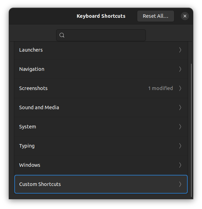
Task: Select the Custom Shortcuts row text
Action: [40, 184]
